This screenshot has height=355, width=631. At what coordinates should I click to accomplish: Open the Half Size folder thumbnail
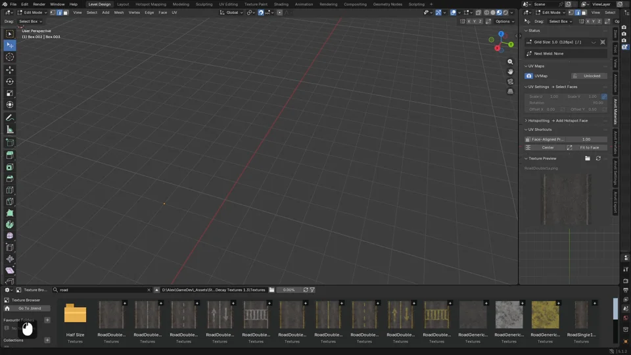tap(75, 314)
